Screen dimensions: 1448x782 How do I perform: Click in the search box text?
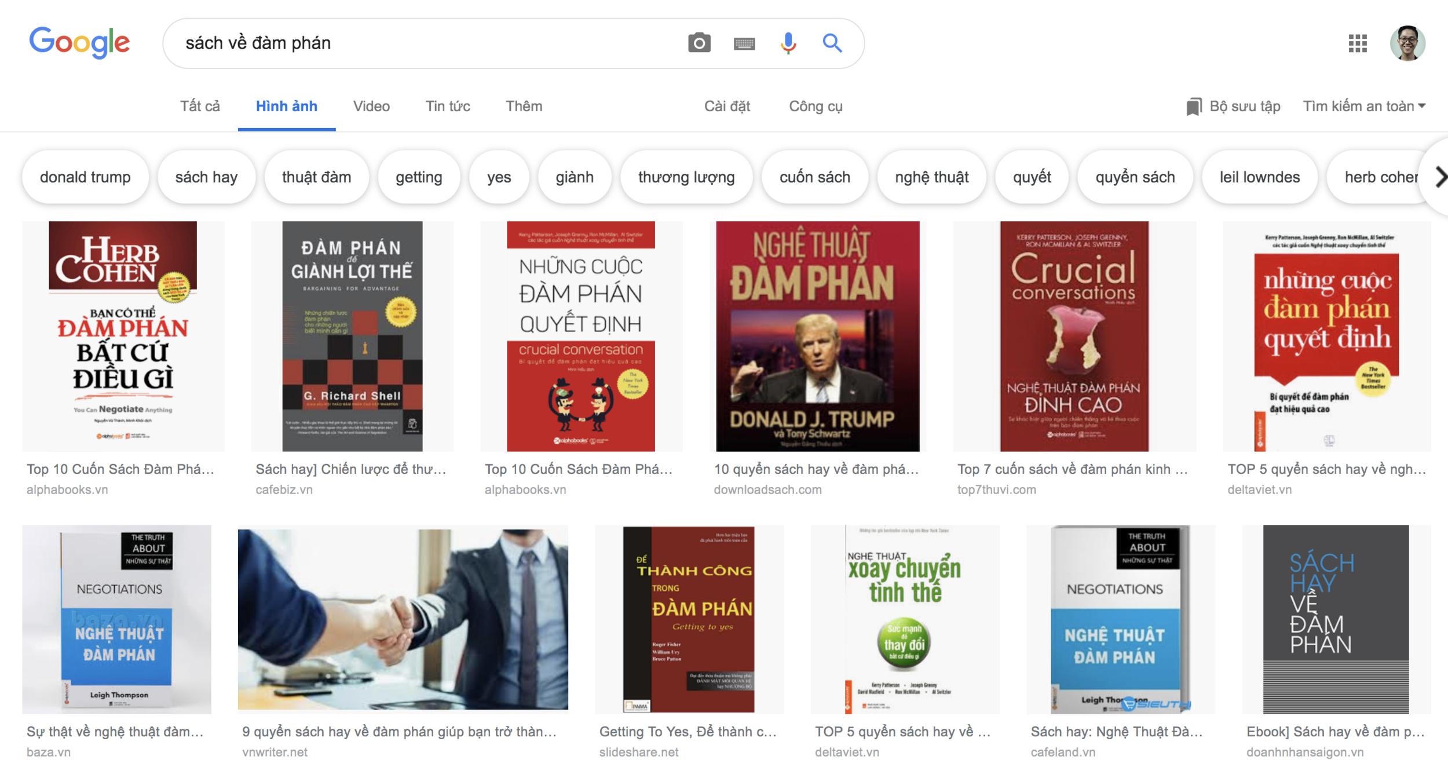coord(258,43)
